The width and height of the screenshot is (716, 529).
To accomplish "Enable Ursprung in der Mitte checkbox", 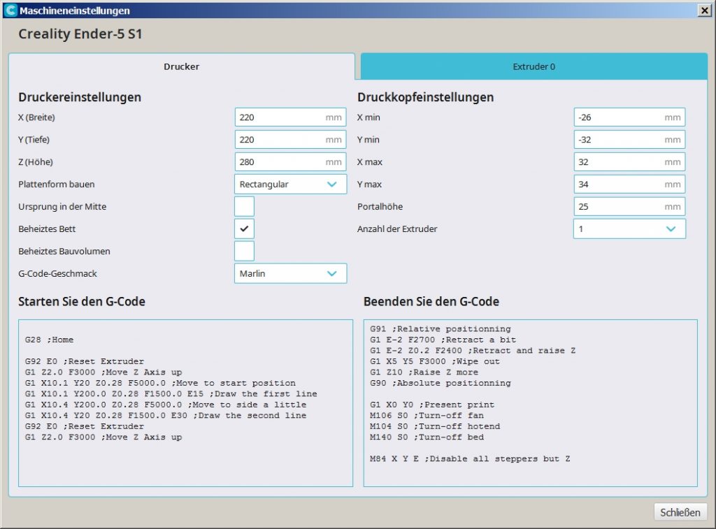I will (x=244, y=206).
